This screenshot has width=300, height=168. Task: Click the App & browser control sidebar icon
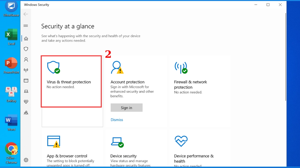pyautogui.click(x=26, y=80)
